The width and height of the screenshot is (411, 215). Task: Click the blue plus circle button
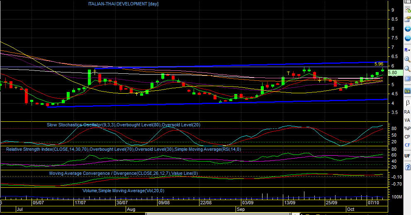coord(408,29)
